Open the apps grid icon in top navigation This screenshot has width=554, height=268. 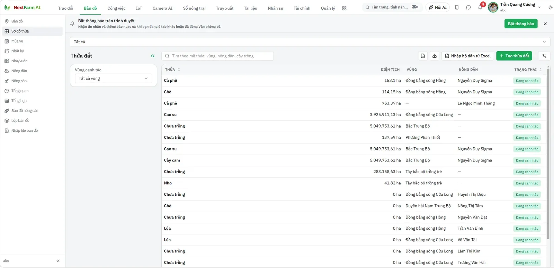click(x=344, y=8)
